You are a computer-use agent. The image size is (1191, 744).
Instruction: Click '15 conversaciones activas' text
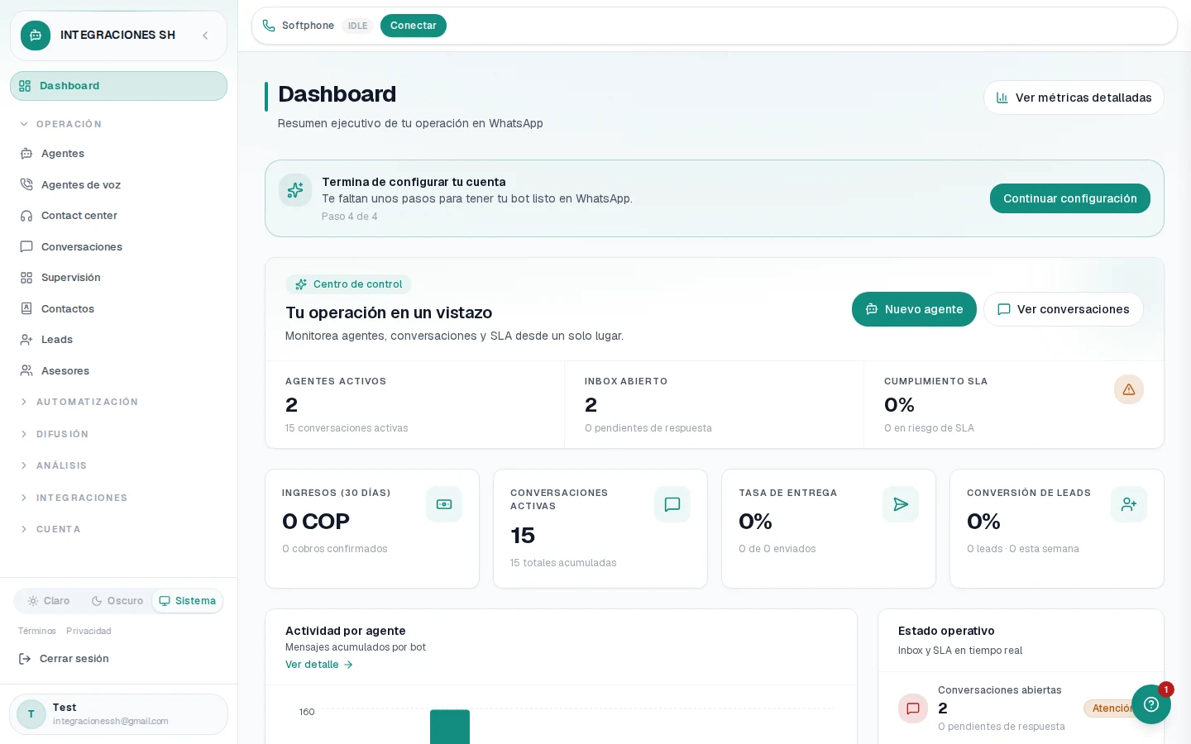tap(347, 428)
